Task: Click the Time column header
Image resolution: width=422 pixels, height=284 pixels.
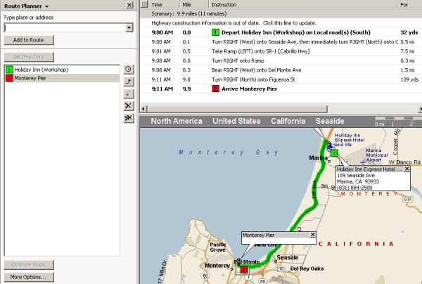Action: [x=164, y=5]
